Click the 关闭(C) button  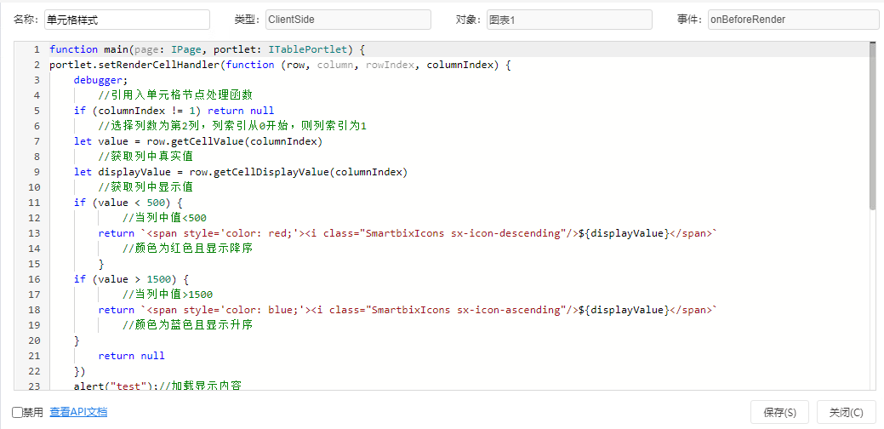tap(846, 412)
